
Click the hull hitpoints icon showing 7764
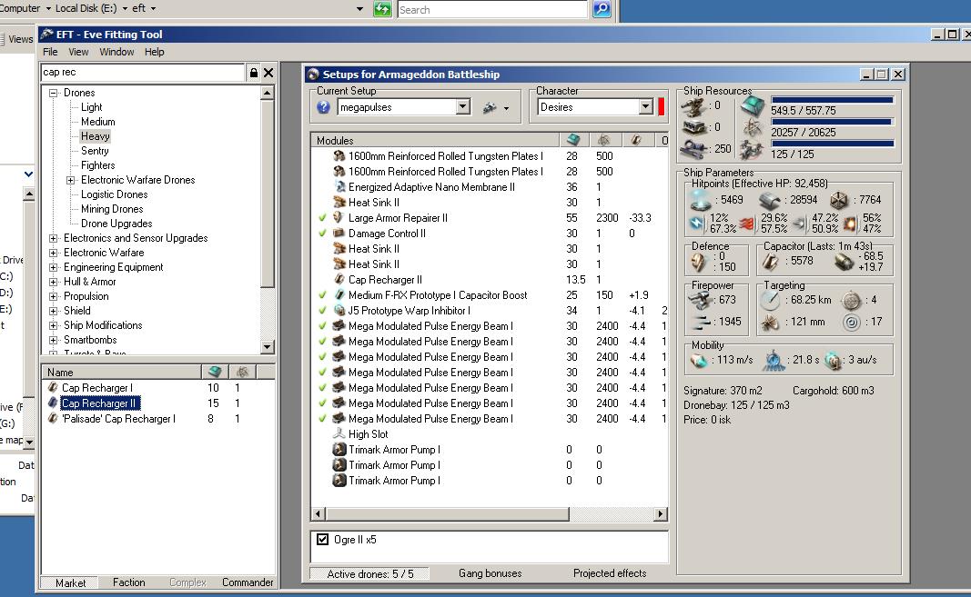point(838,200)
